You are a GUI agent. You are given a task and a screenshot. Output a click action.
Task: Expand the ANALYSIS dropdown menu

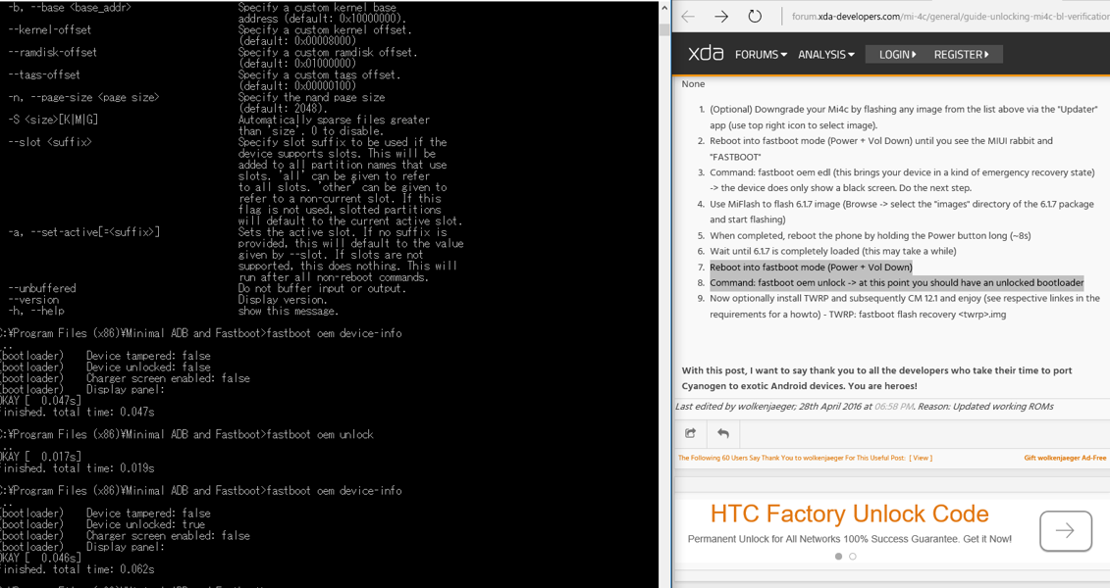[826, 55]
